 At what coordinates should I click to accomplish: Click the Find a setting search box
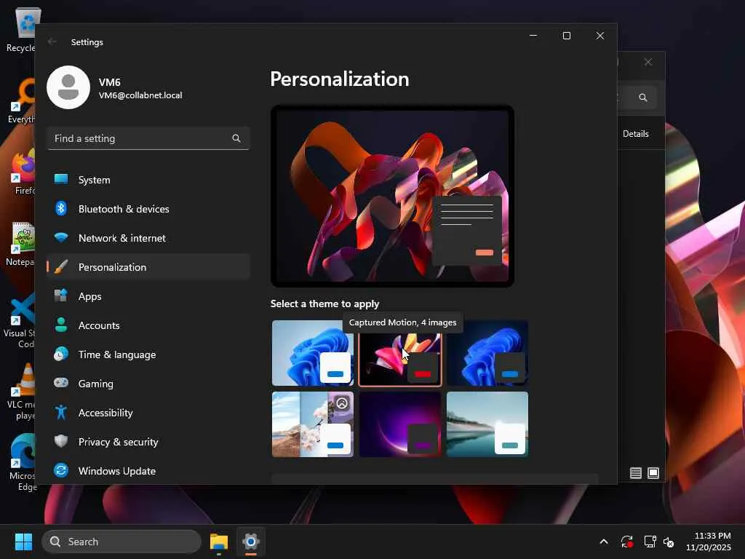click(148, 138)
